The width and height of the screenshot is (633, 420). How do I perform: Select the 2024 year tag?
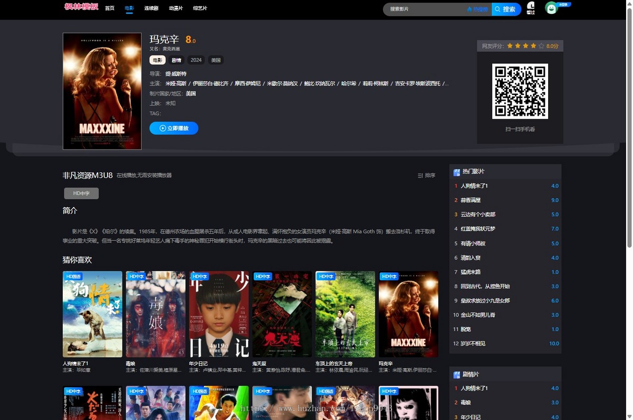click(196, 60)
